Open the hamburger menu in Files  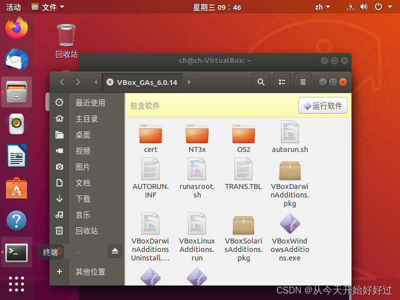tap(302, 82)
